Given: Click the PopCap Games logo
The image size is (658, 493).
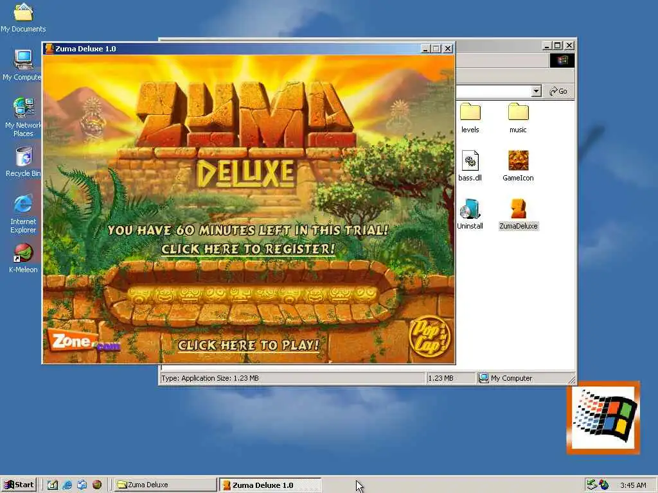Looking at the screenshot, I should (429, 336).
